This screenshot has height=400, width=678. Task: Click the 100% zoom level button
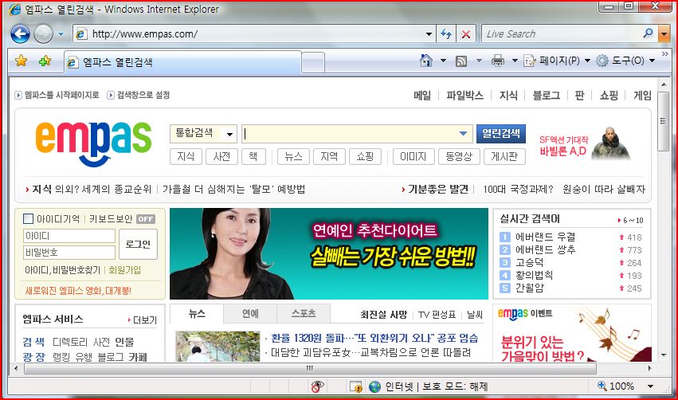(x=616, y=386)
